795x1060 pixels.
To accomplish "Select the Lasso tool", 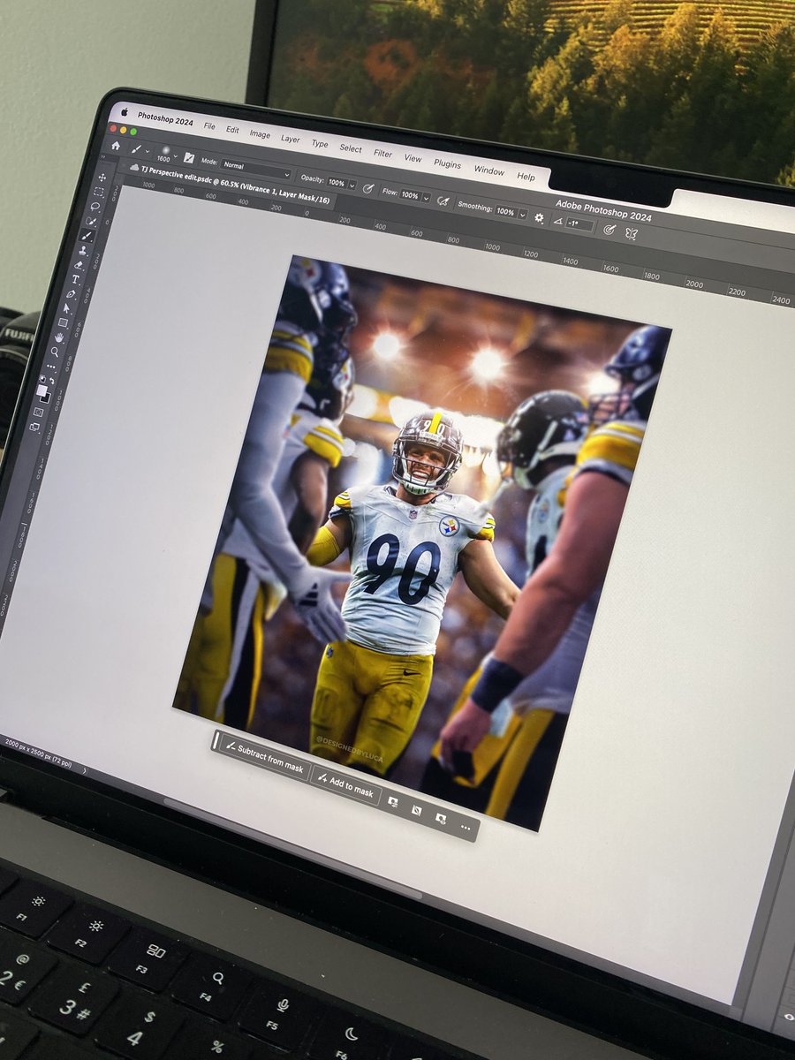I will 95,206.
